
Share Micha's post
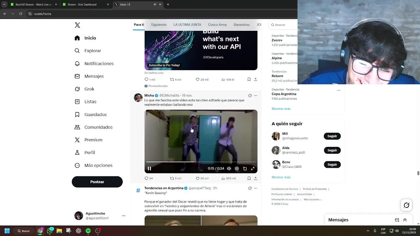point(256,178)
